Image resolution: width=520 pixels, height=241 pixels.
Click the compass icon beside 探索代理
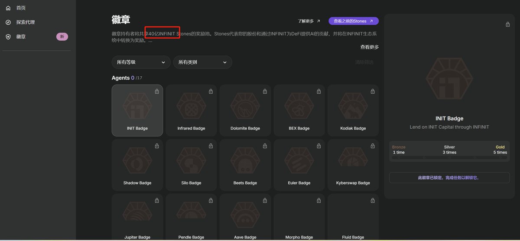pyautogui.click(x=8, y=22)
